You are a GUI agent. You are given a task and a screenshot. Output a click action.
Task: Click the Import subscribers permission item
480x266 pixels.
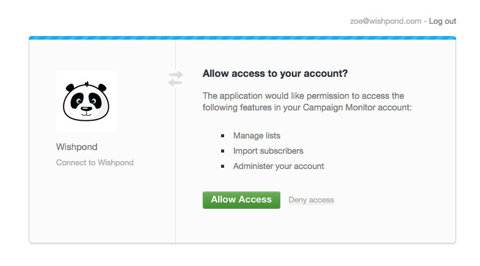point(268,151)
